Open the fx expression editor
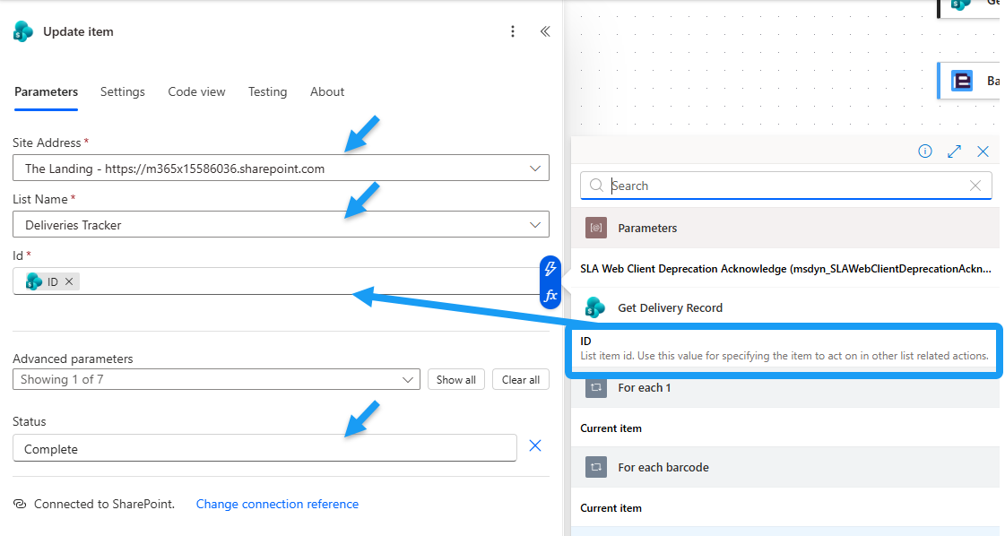Image resolution: width=1005 pixels, height=536 pixels. (x=550, y=296)
